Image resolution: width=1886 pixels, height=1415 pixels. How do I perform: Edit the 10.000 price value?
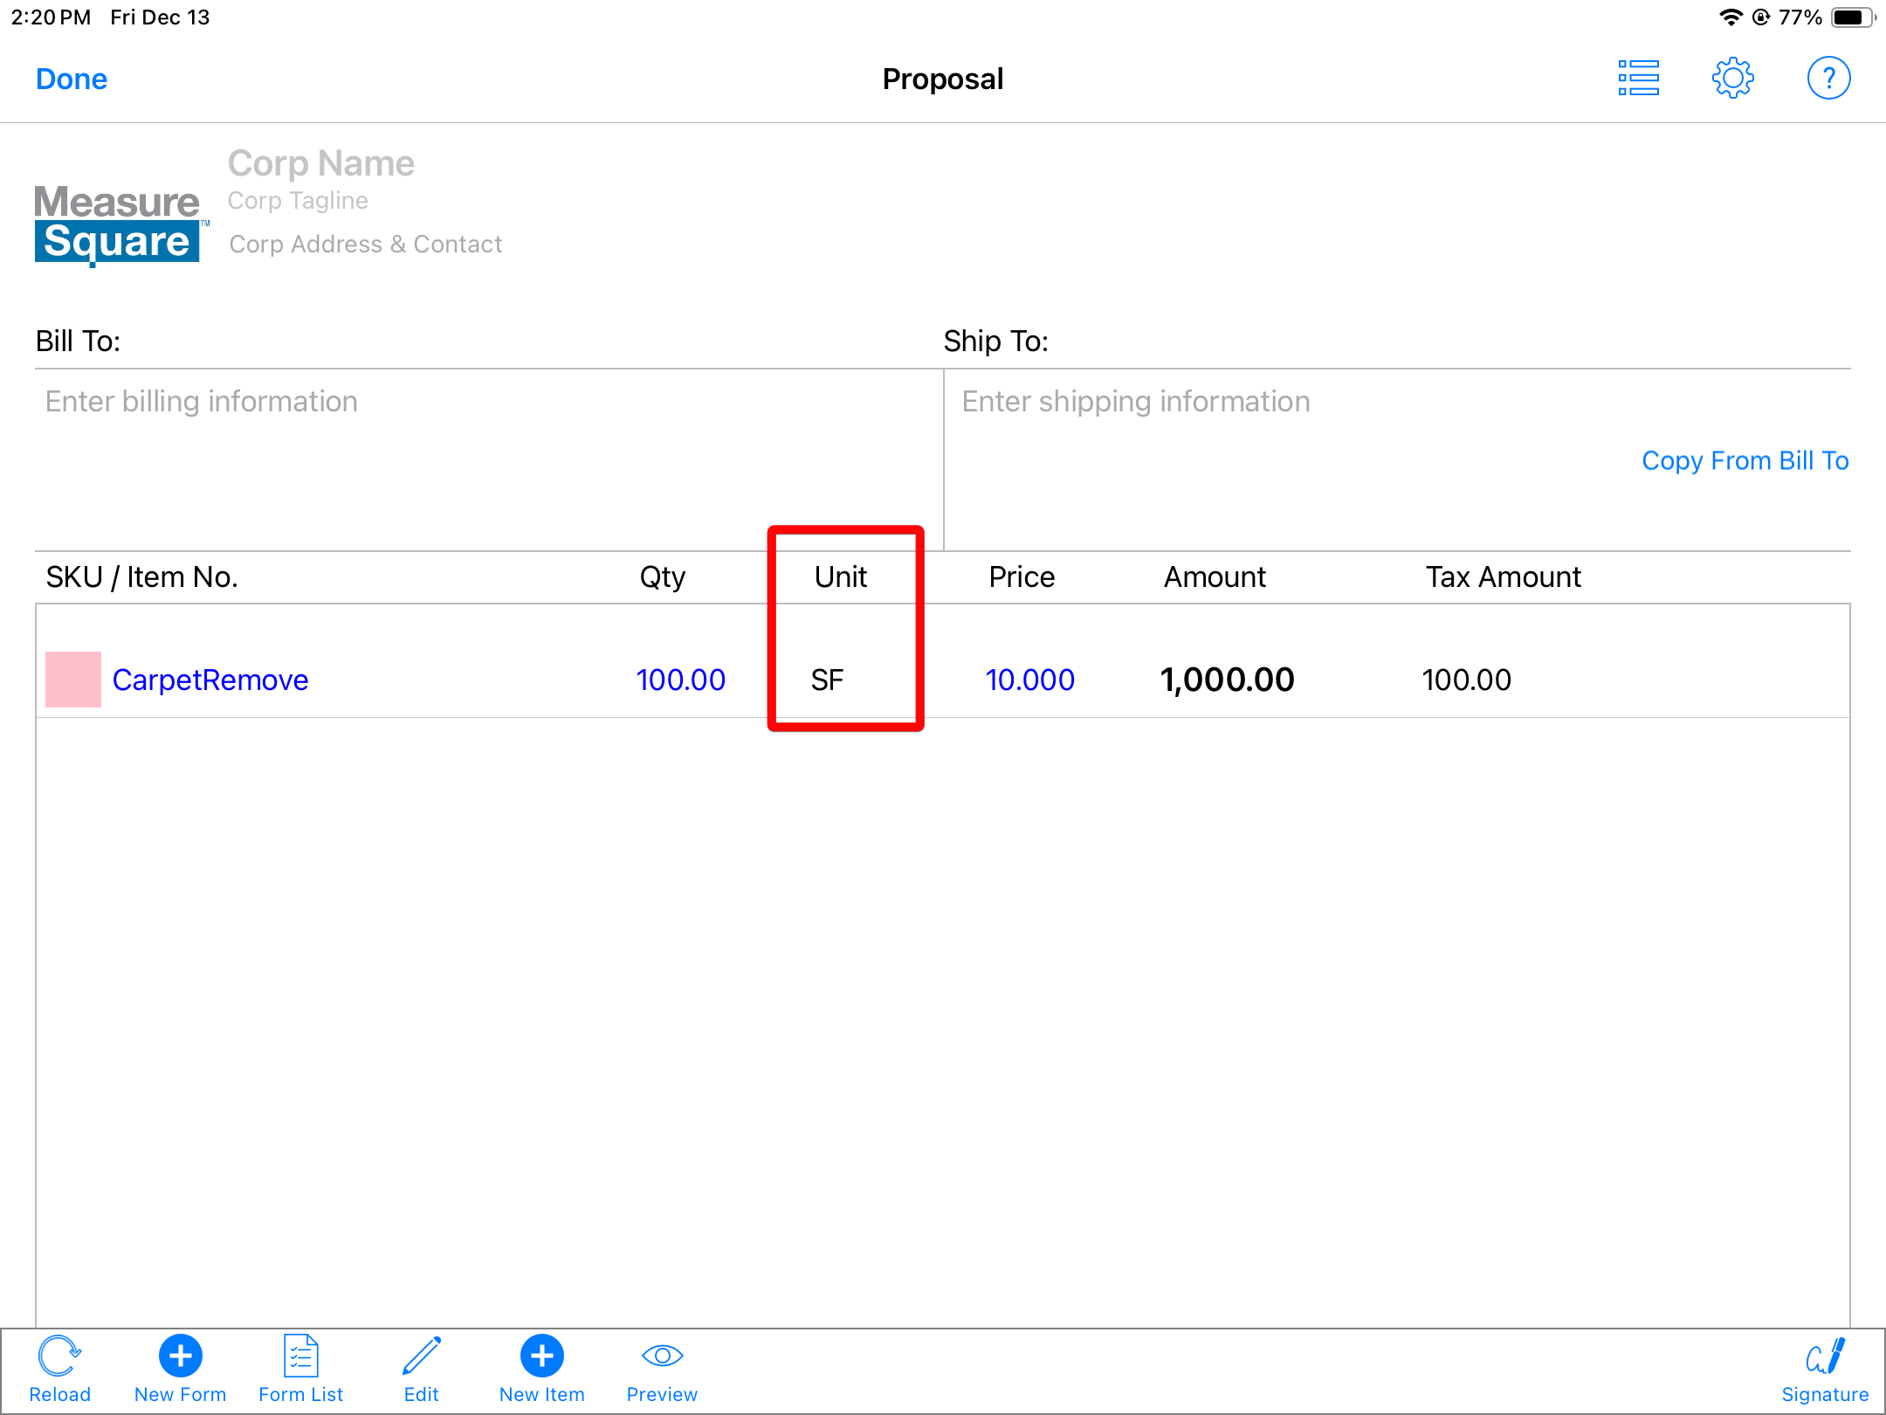coord(1029,680)
